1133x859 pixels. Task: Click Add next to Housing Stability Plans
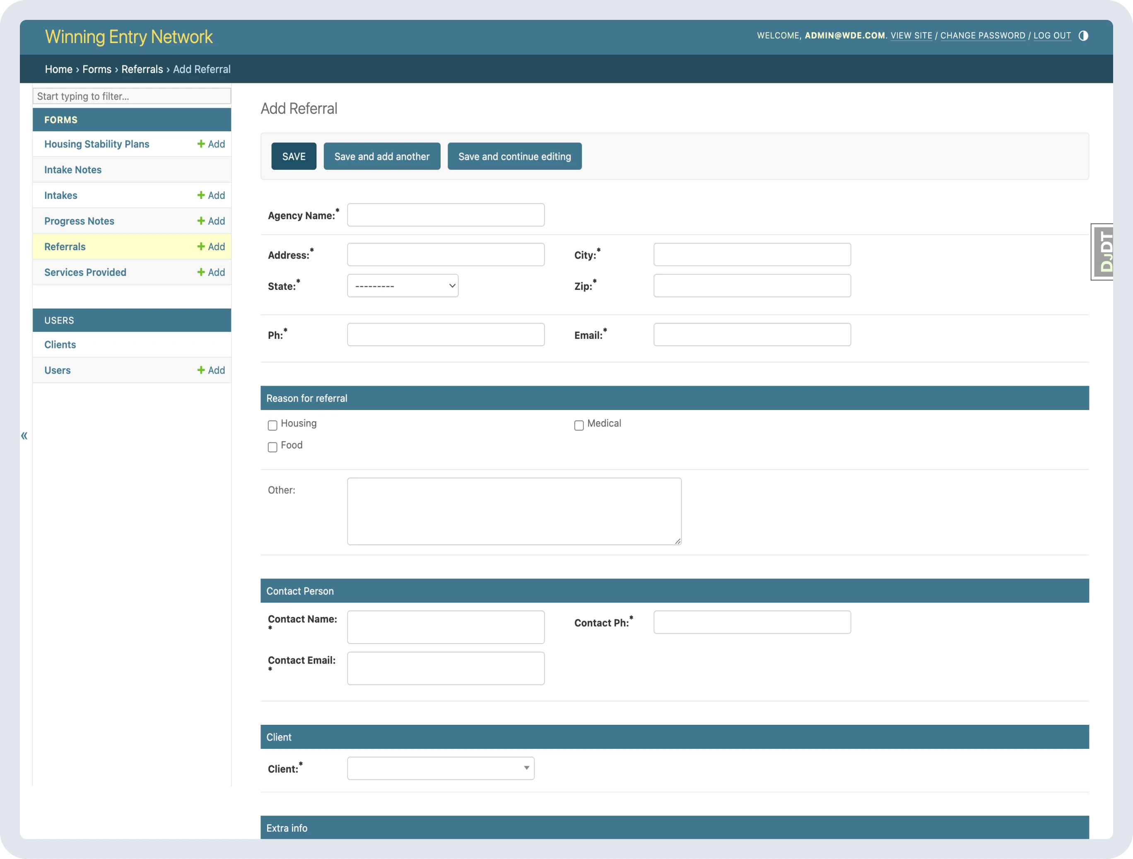pos(211,144)
